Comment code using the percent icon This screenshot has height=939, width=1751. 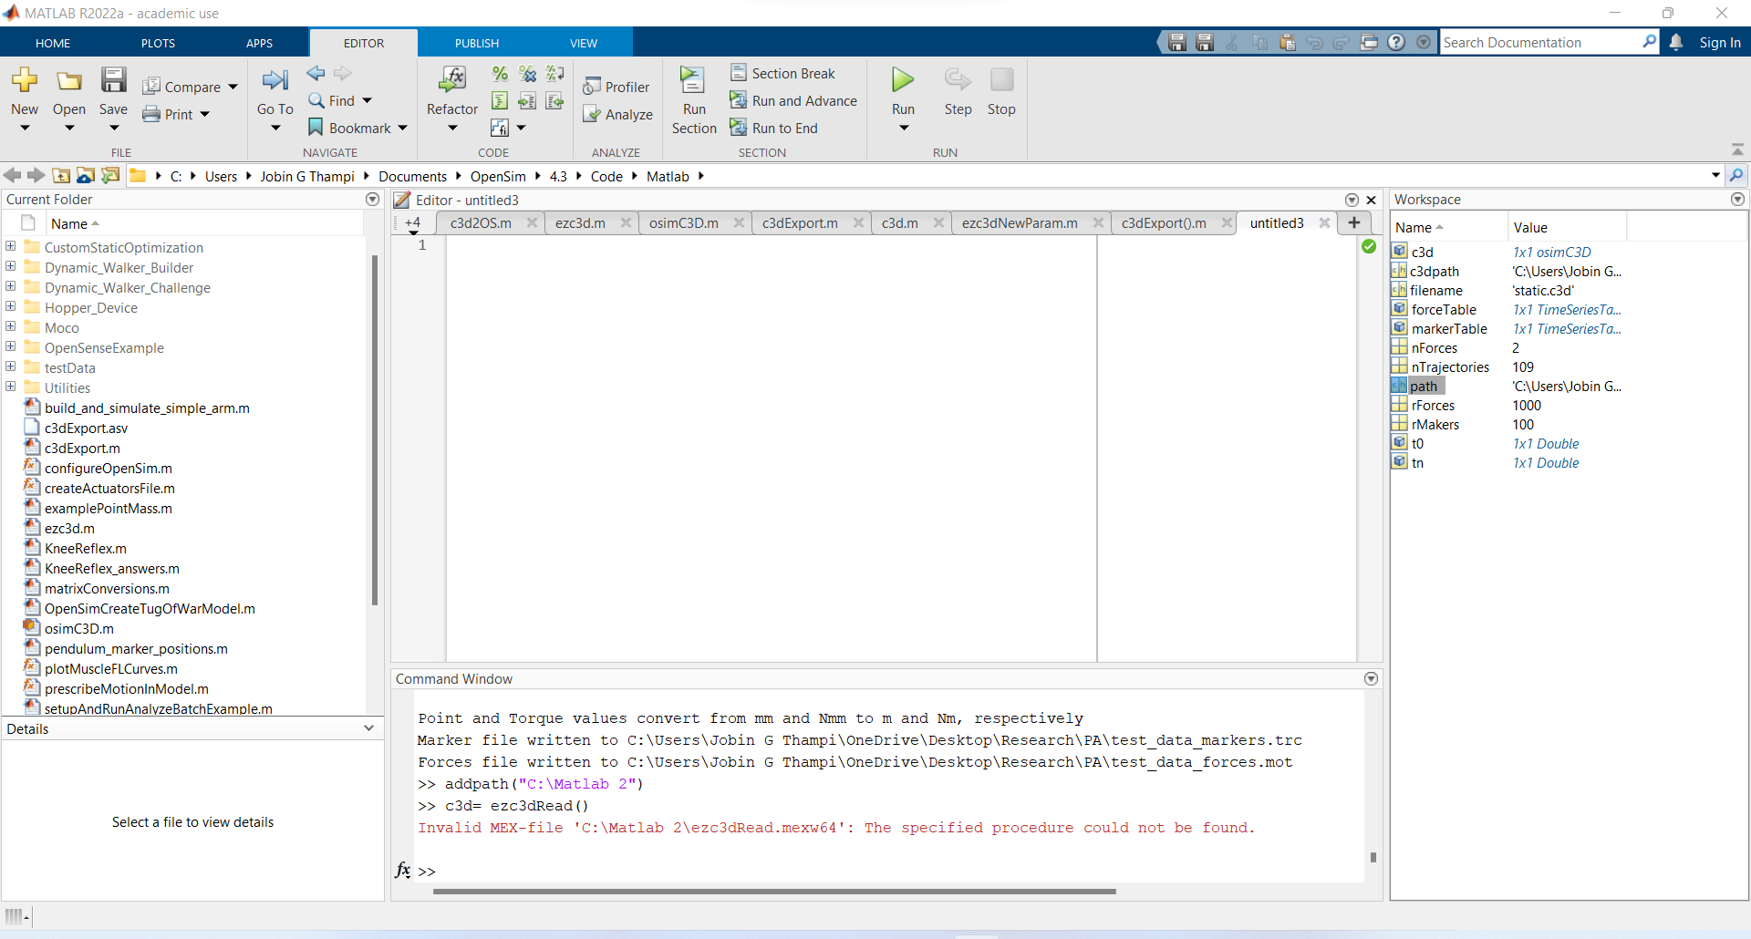pyautogui.click(x=500, y=74)
